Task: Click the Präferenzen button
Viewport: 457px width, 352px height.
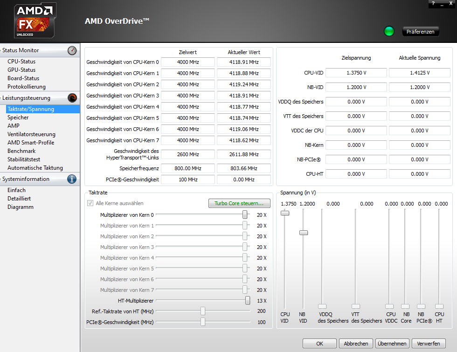Action: point(421,32)
